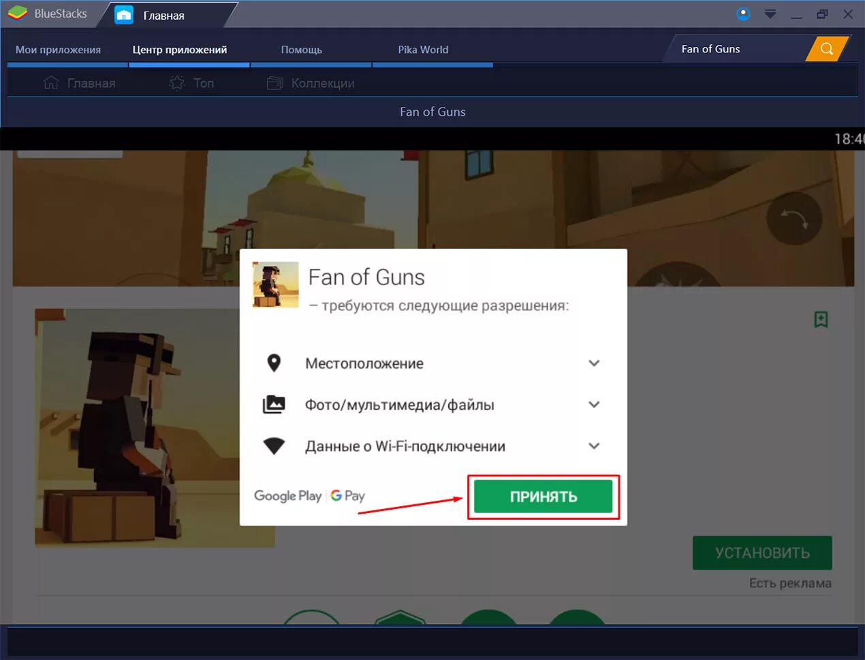Select the Главная sub-navigation item
Screen dimensions: 865x660
coord(79,83)
